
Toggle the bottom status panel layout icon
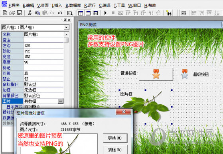point(88,13)
